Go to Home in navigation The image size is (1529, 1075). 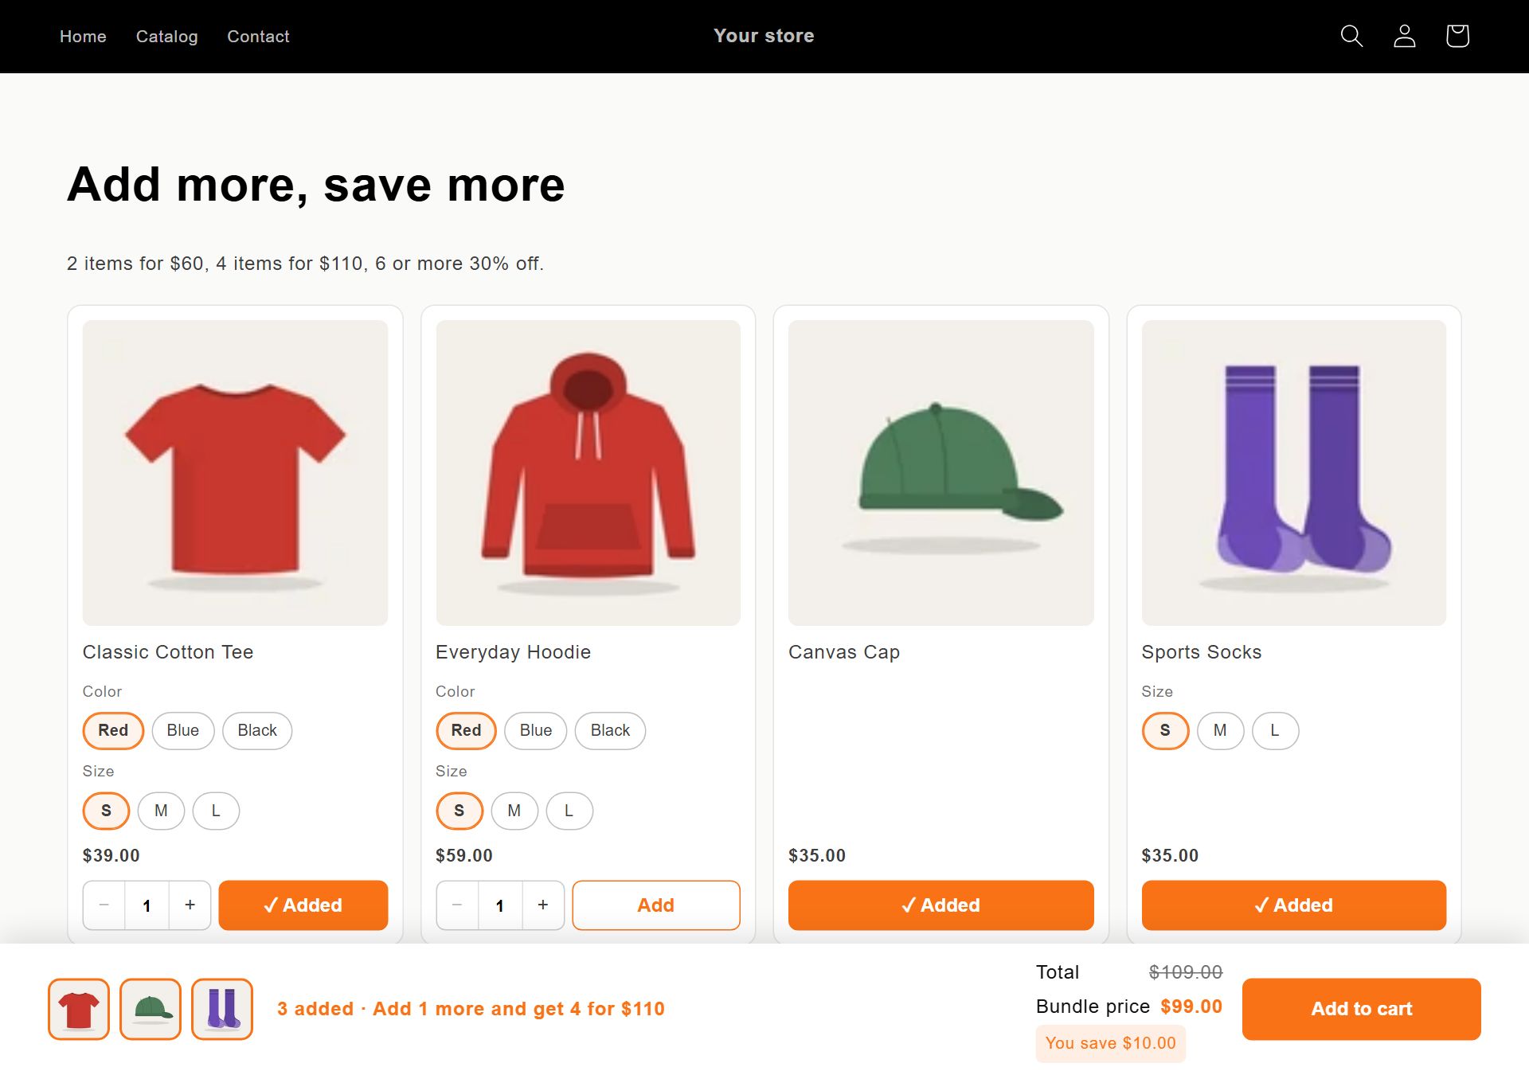[83, 37]
